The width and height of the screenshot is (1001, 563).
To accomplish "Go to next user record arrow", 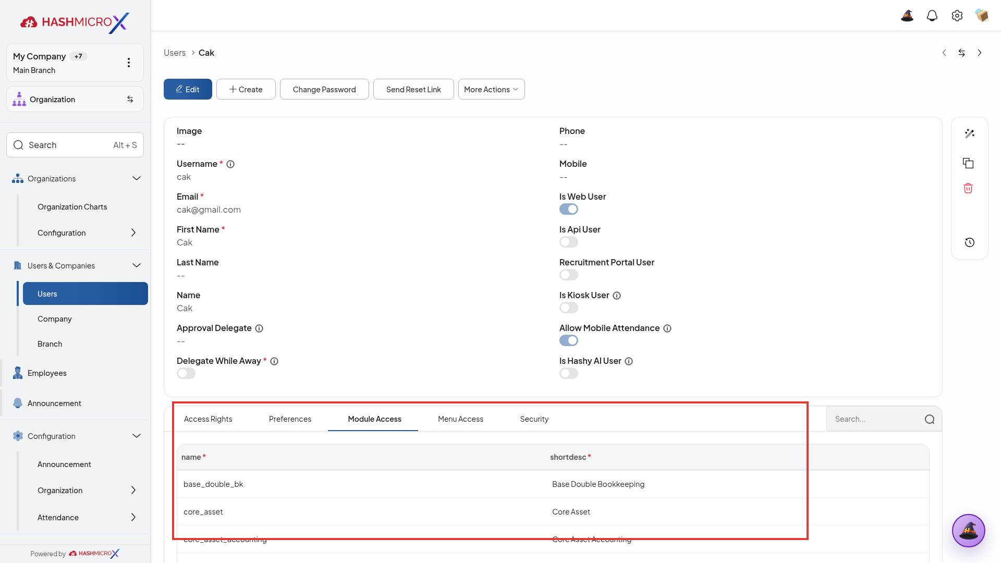I will (x=980, y=53).
